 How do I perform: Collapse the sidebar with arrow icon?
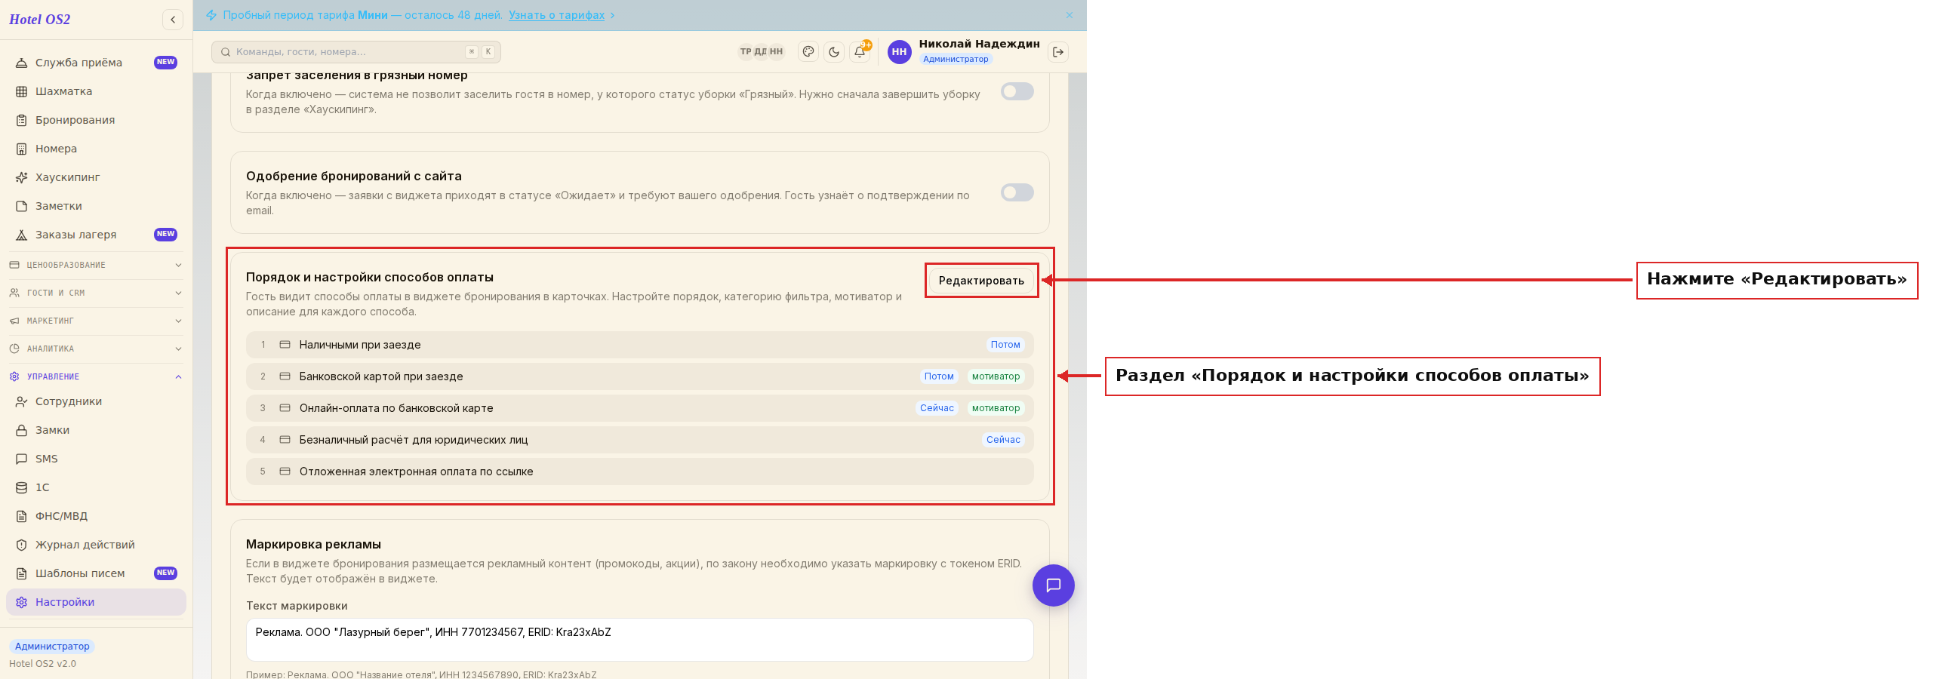[173, 20]
